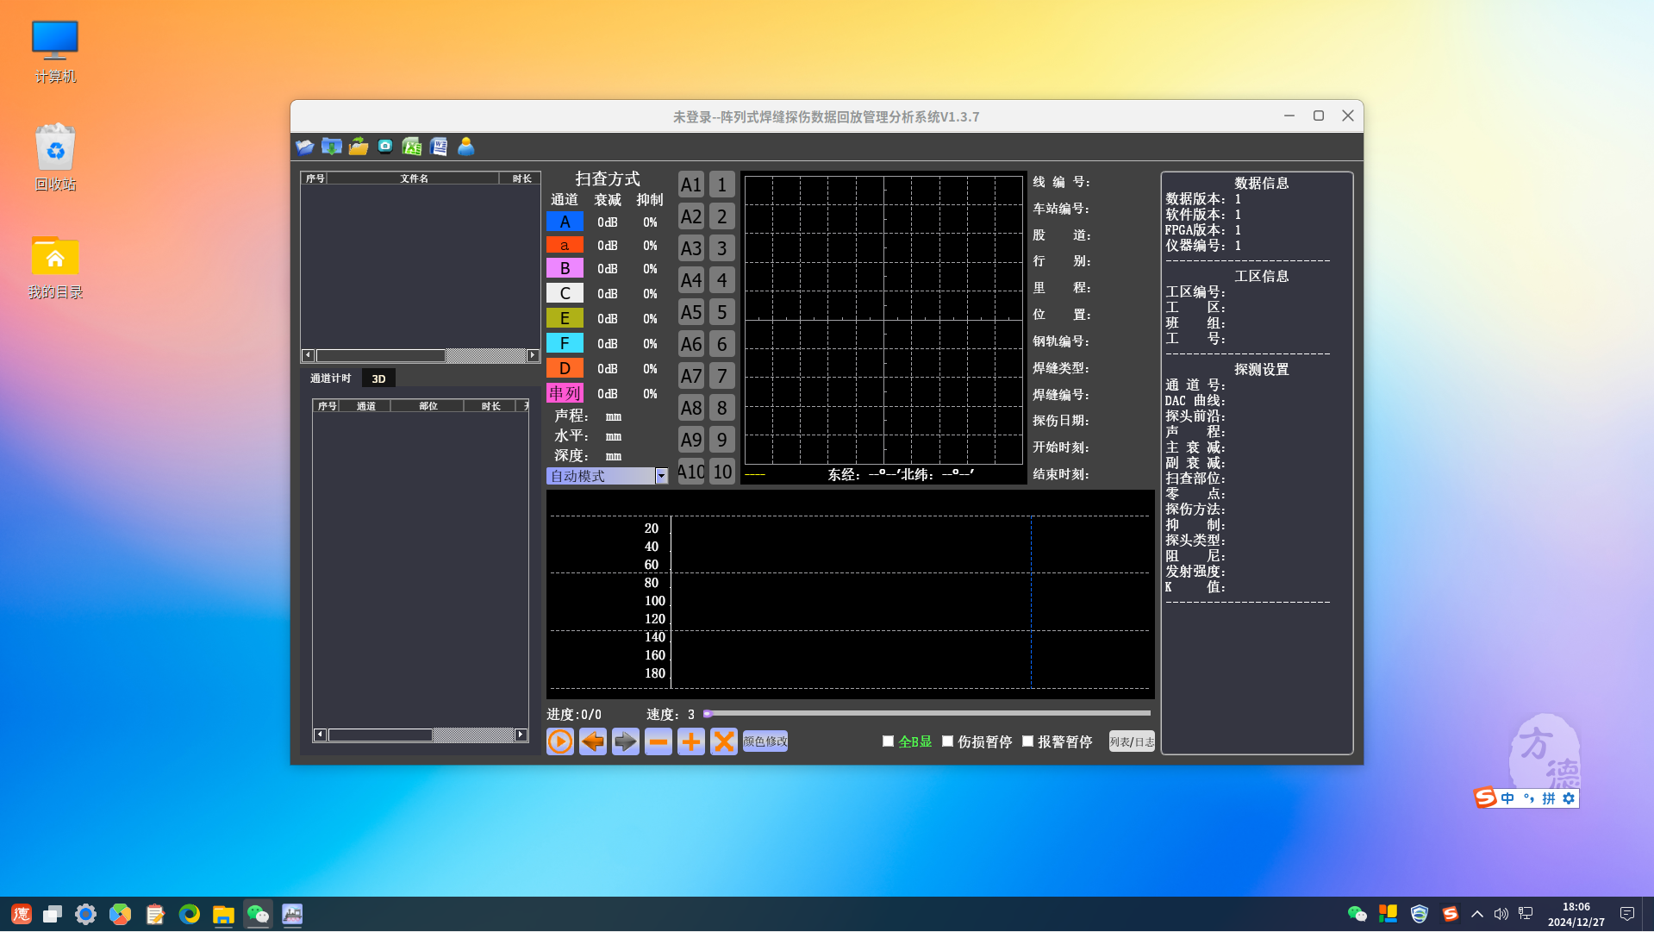Viewport: 1654px width, 932px height.
Task: Click number button 4
Action: [722, 280]
